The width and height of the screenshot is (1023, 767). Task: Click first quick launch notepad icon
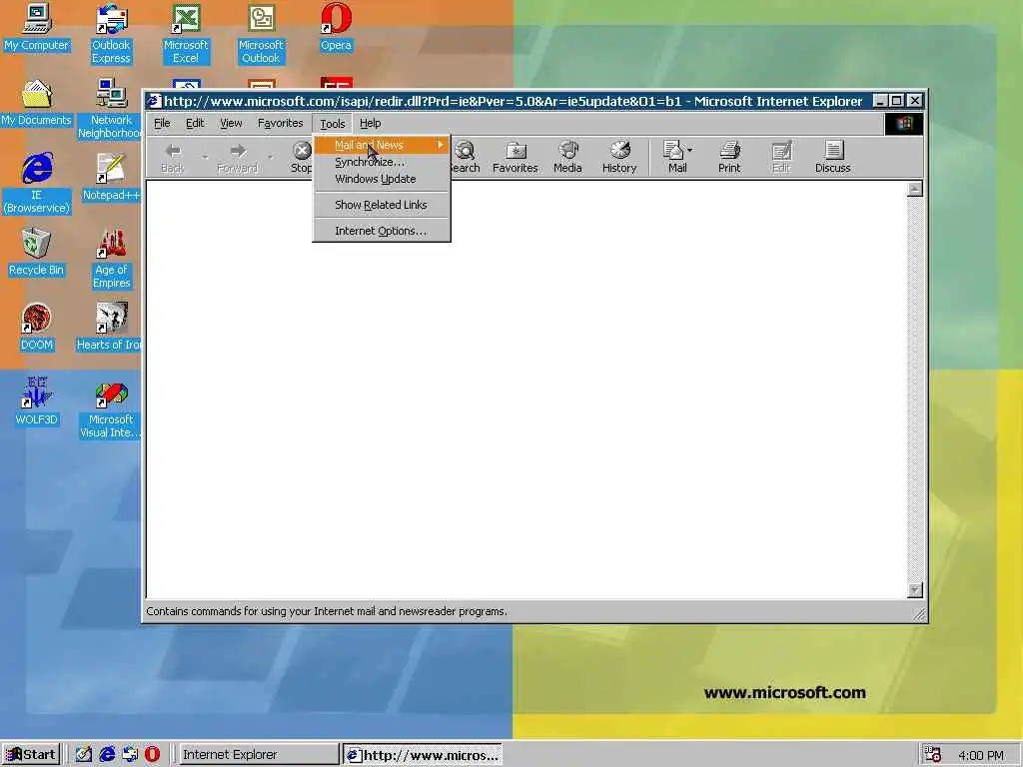click(84, 755)
